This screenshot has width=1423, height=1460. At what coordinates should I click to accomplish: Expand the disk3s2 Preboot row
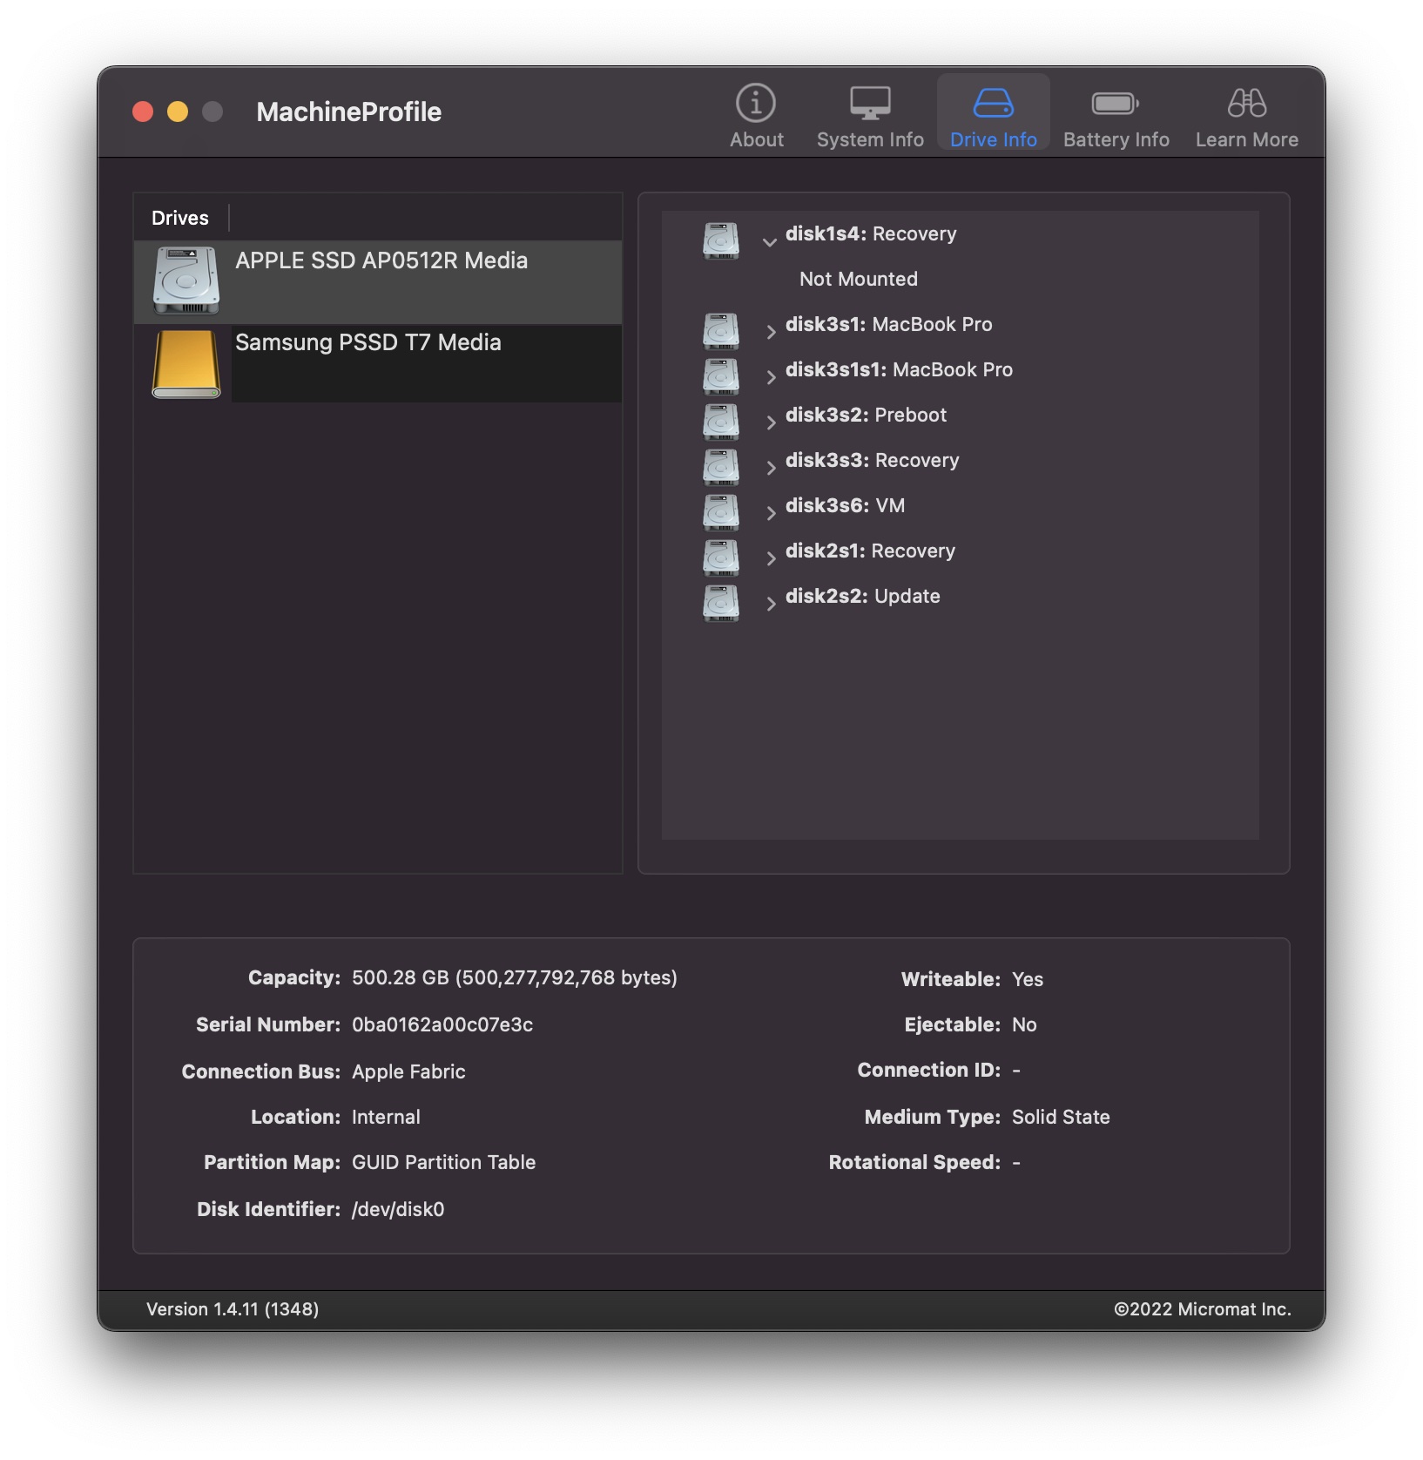pos(770,422)
